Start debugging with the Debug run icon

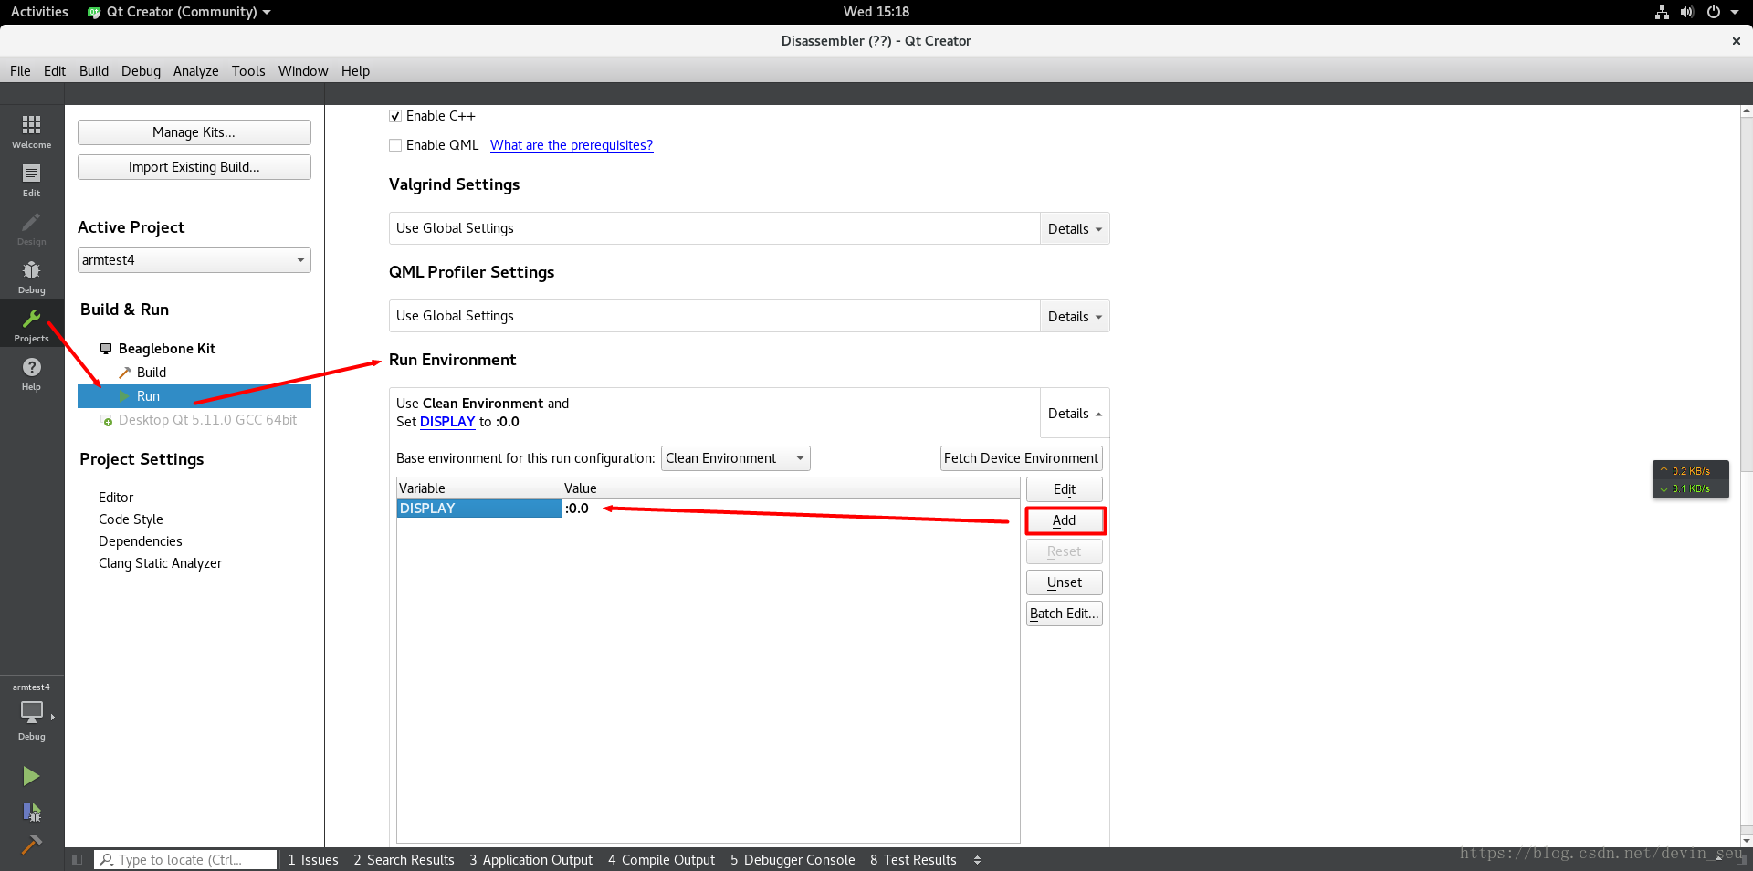coord(31,812)
